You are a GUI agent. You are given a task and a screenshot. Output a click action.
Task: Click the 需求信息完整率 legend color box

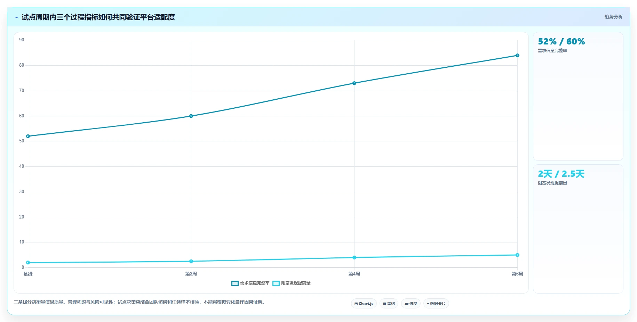[x=235, y=283]
